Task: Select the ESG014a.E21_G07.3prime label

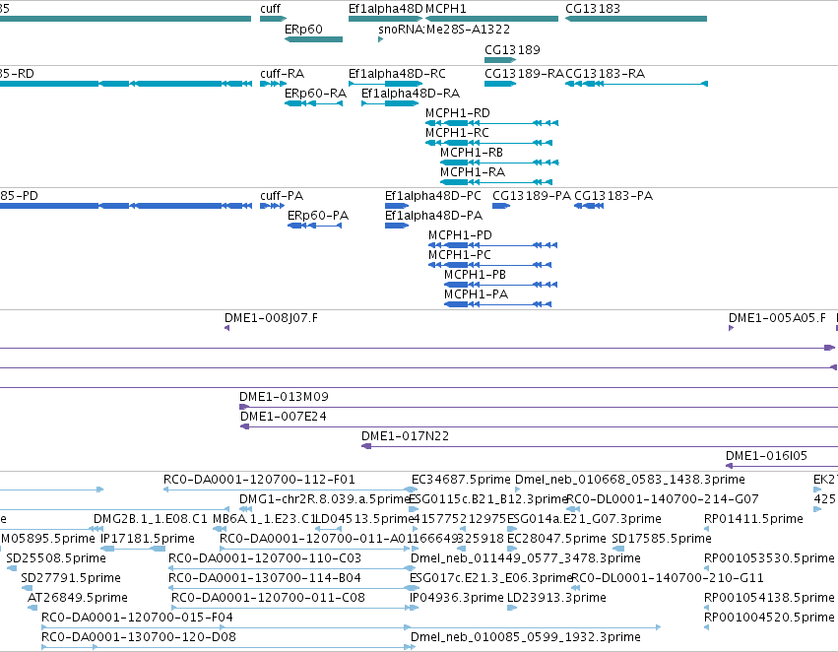Action: tap(584, 519)
